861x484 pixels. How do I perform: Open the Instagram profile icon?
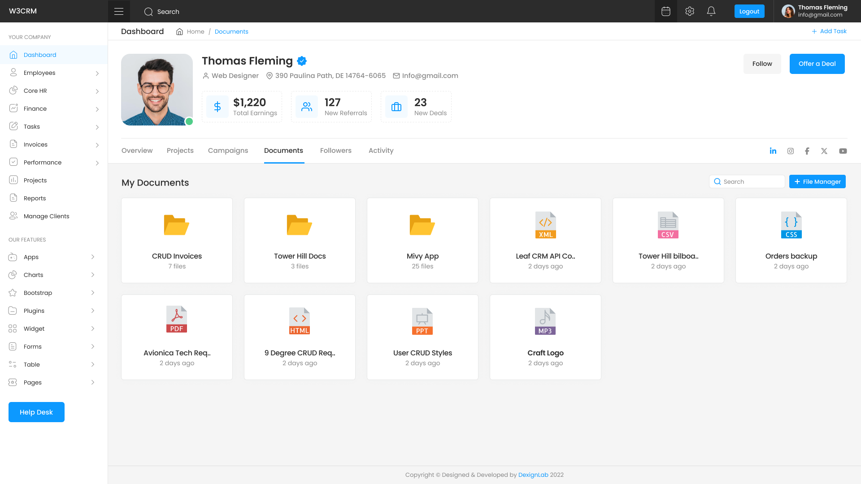coord(790,151)
